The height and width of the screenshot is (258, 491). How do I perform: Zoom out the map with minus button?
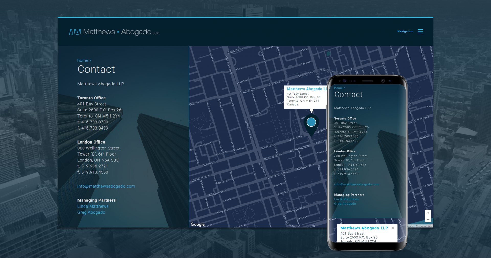click(428, 219)
